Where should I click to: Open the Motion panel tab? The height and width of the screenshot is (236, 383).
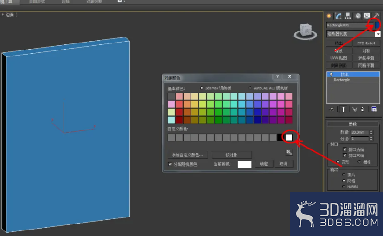(x=357, y=16)
